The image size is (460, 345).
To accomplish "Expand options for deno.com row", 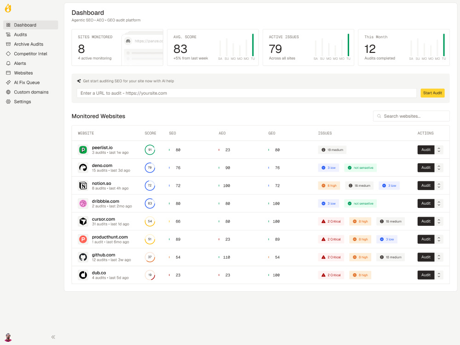I will (x=439, y=168).
